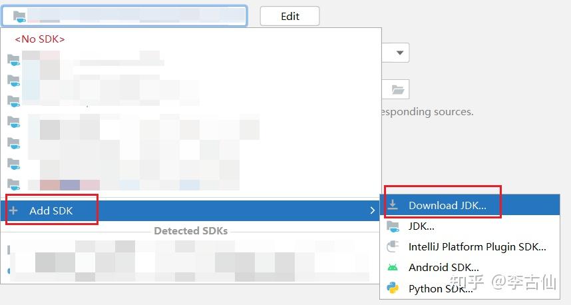Expand the Add SDK submenu chevron arrow
Screen dimensions: 571x305
(372, 210)
